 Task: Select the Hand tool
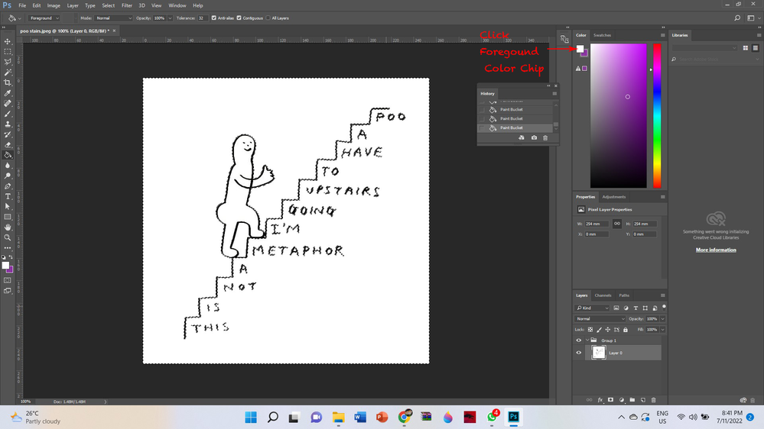tap(8, 227)
